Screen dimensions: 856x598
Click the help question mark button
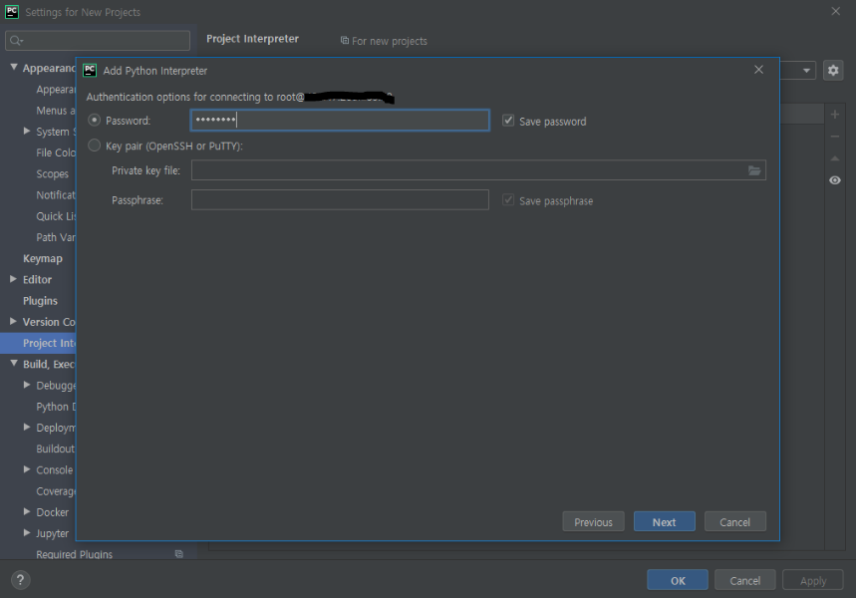coord(20,580)
